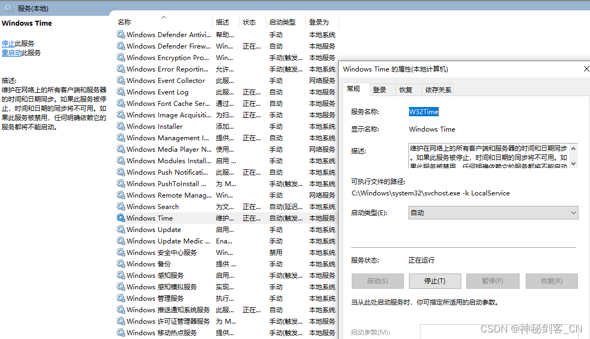The height and width of the screenshot is (339, 590).
Task: Click gear icon of Windows Remote Management
Action: [x=121, y=195]
